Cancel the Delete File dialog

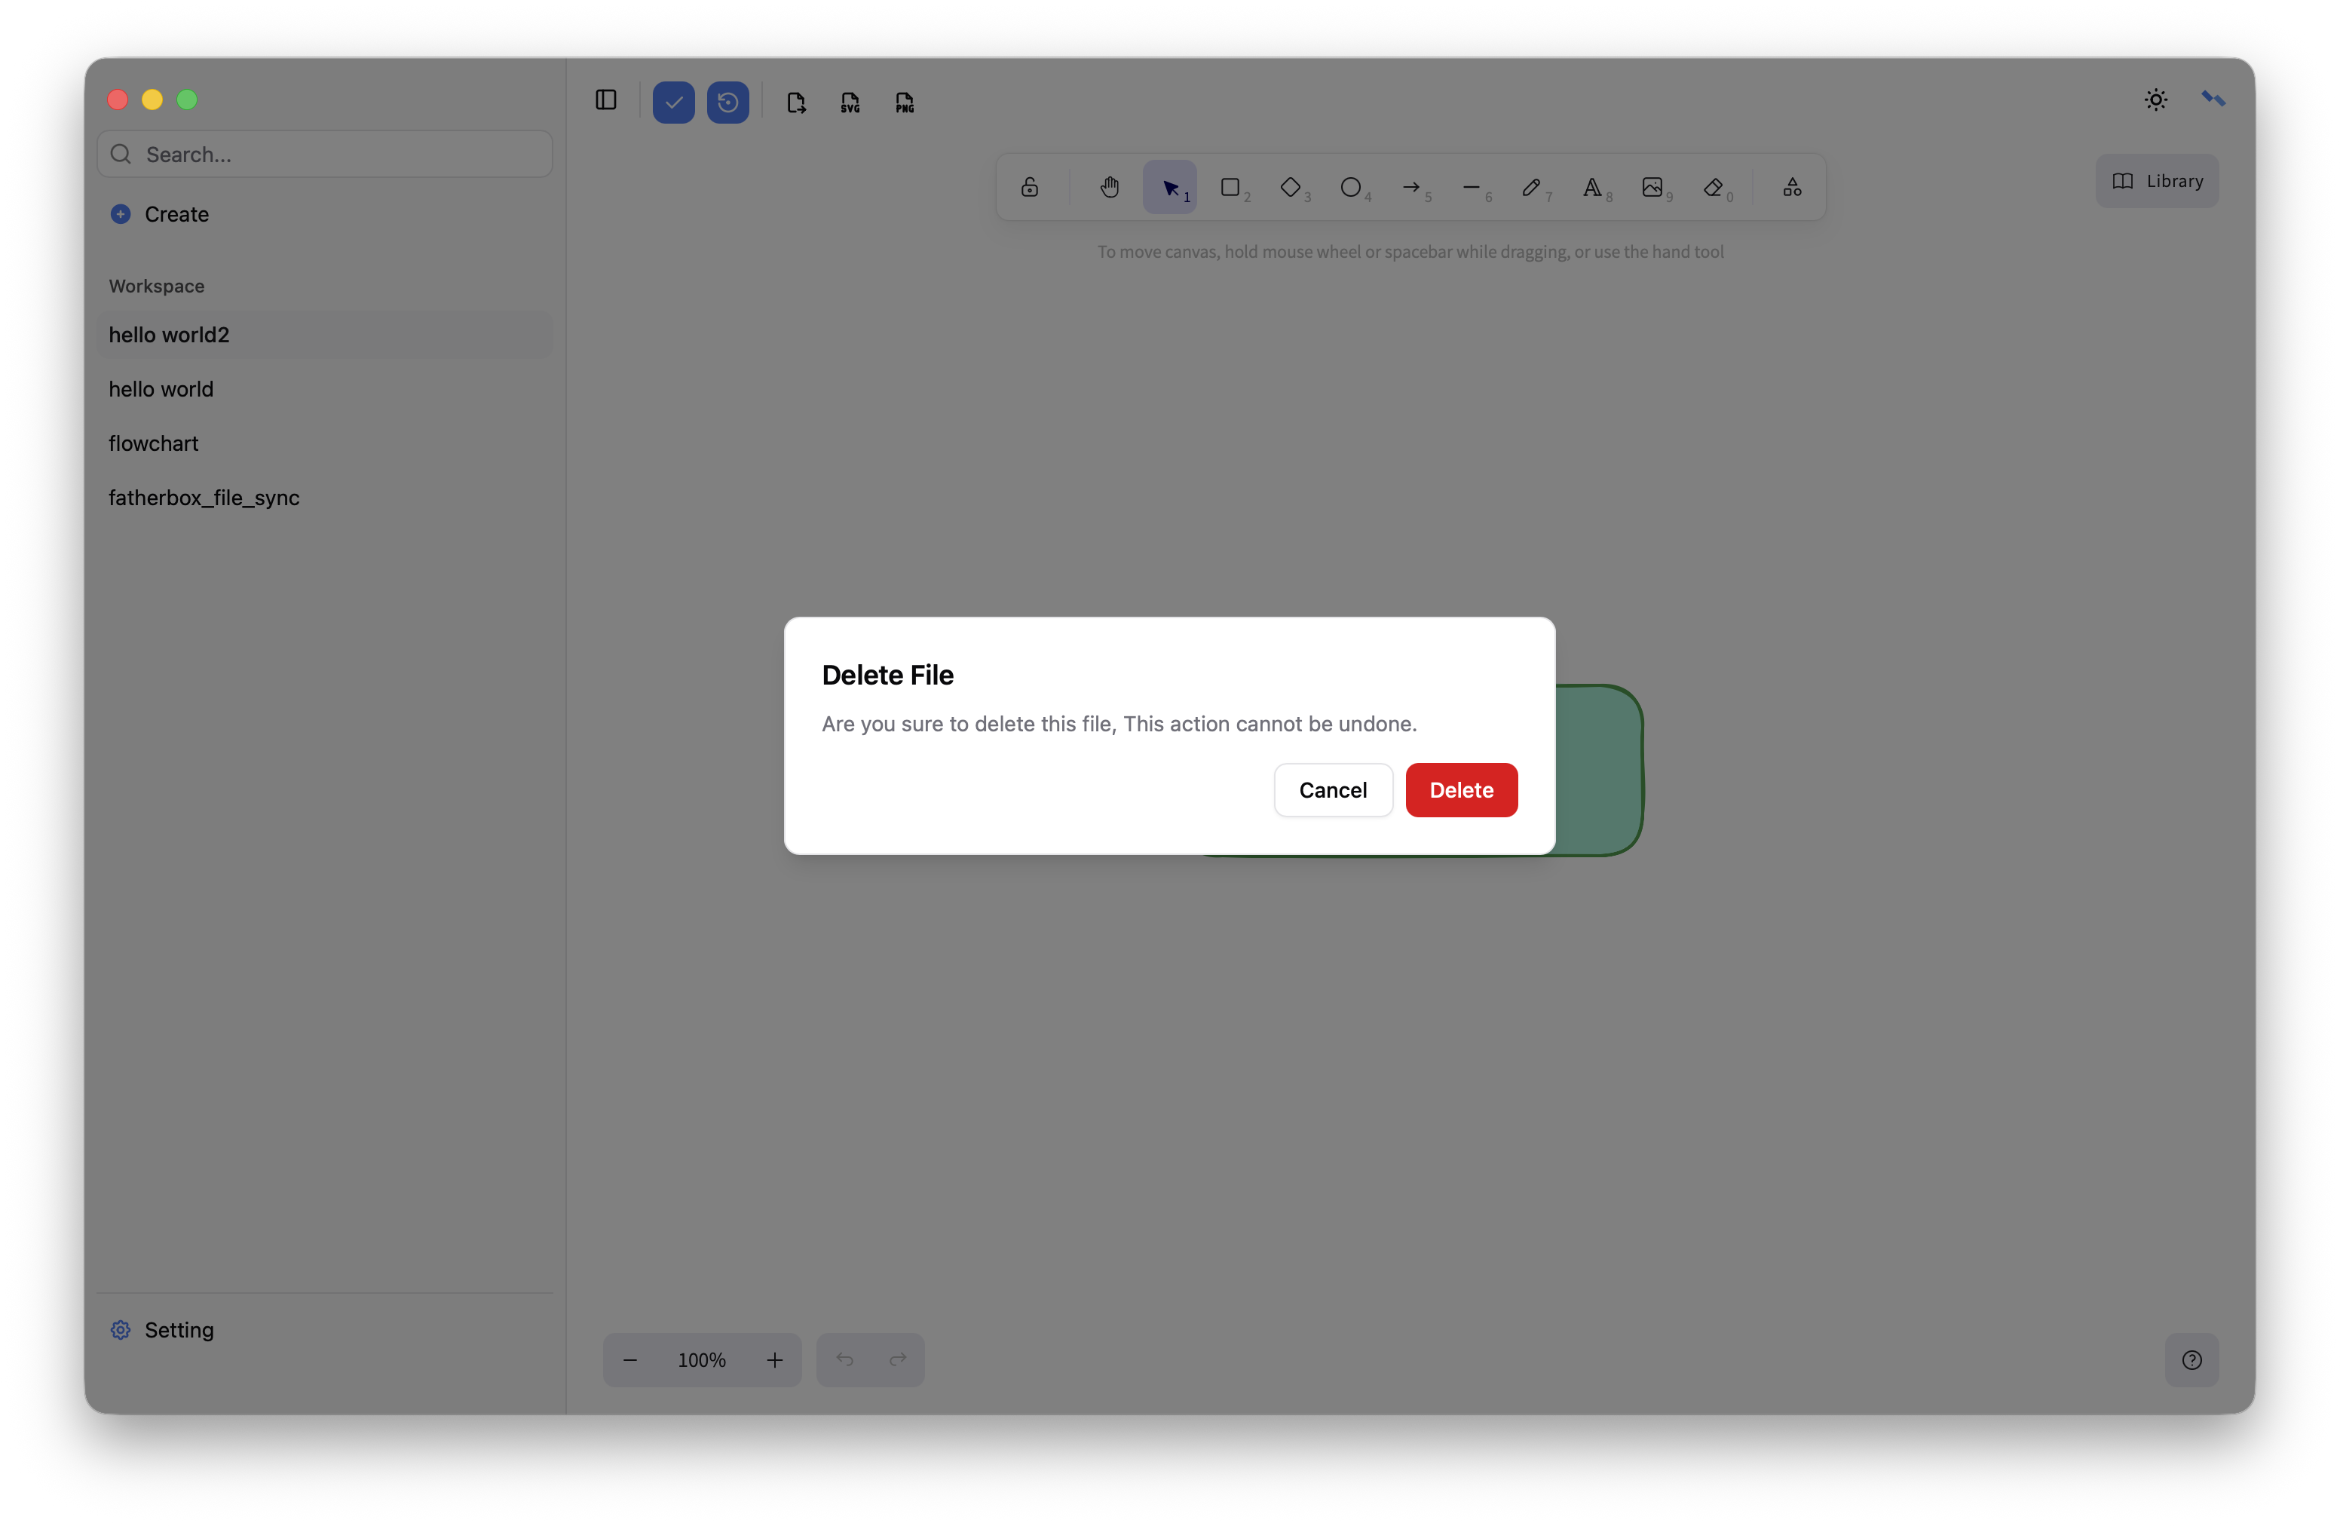[1332, 789]
